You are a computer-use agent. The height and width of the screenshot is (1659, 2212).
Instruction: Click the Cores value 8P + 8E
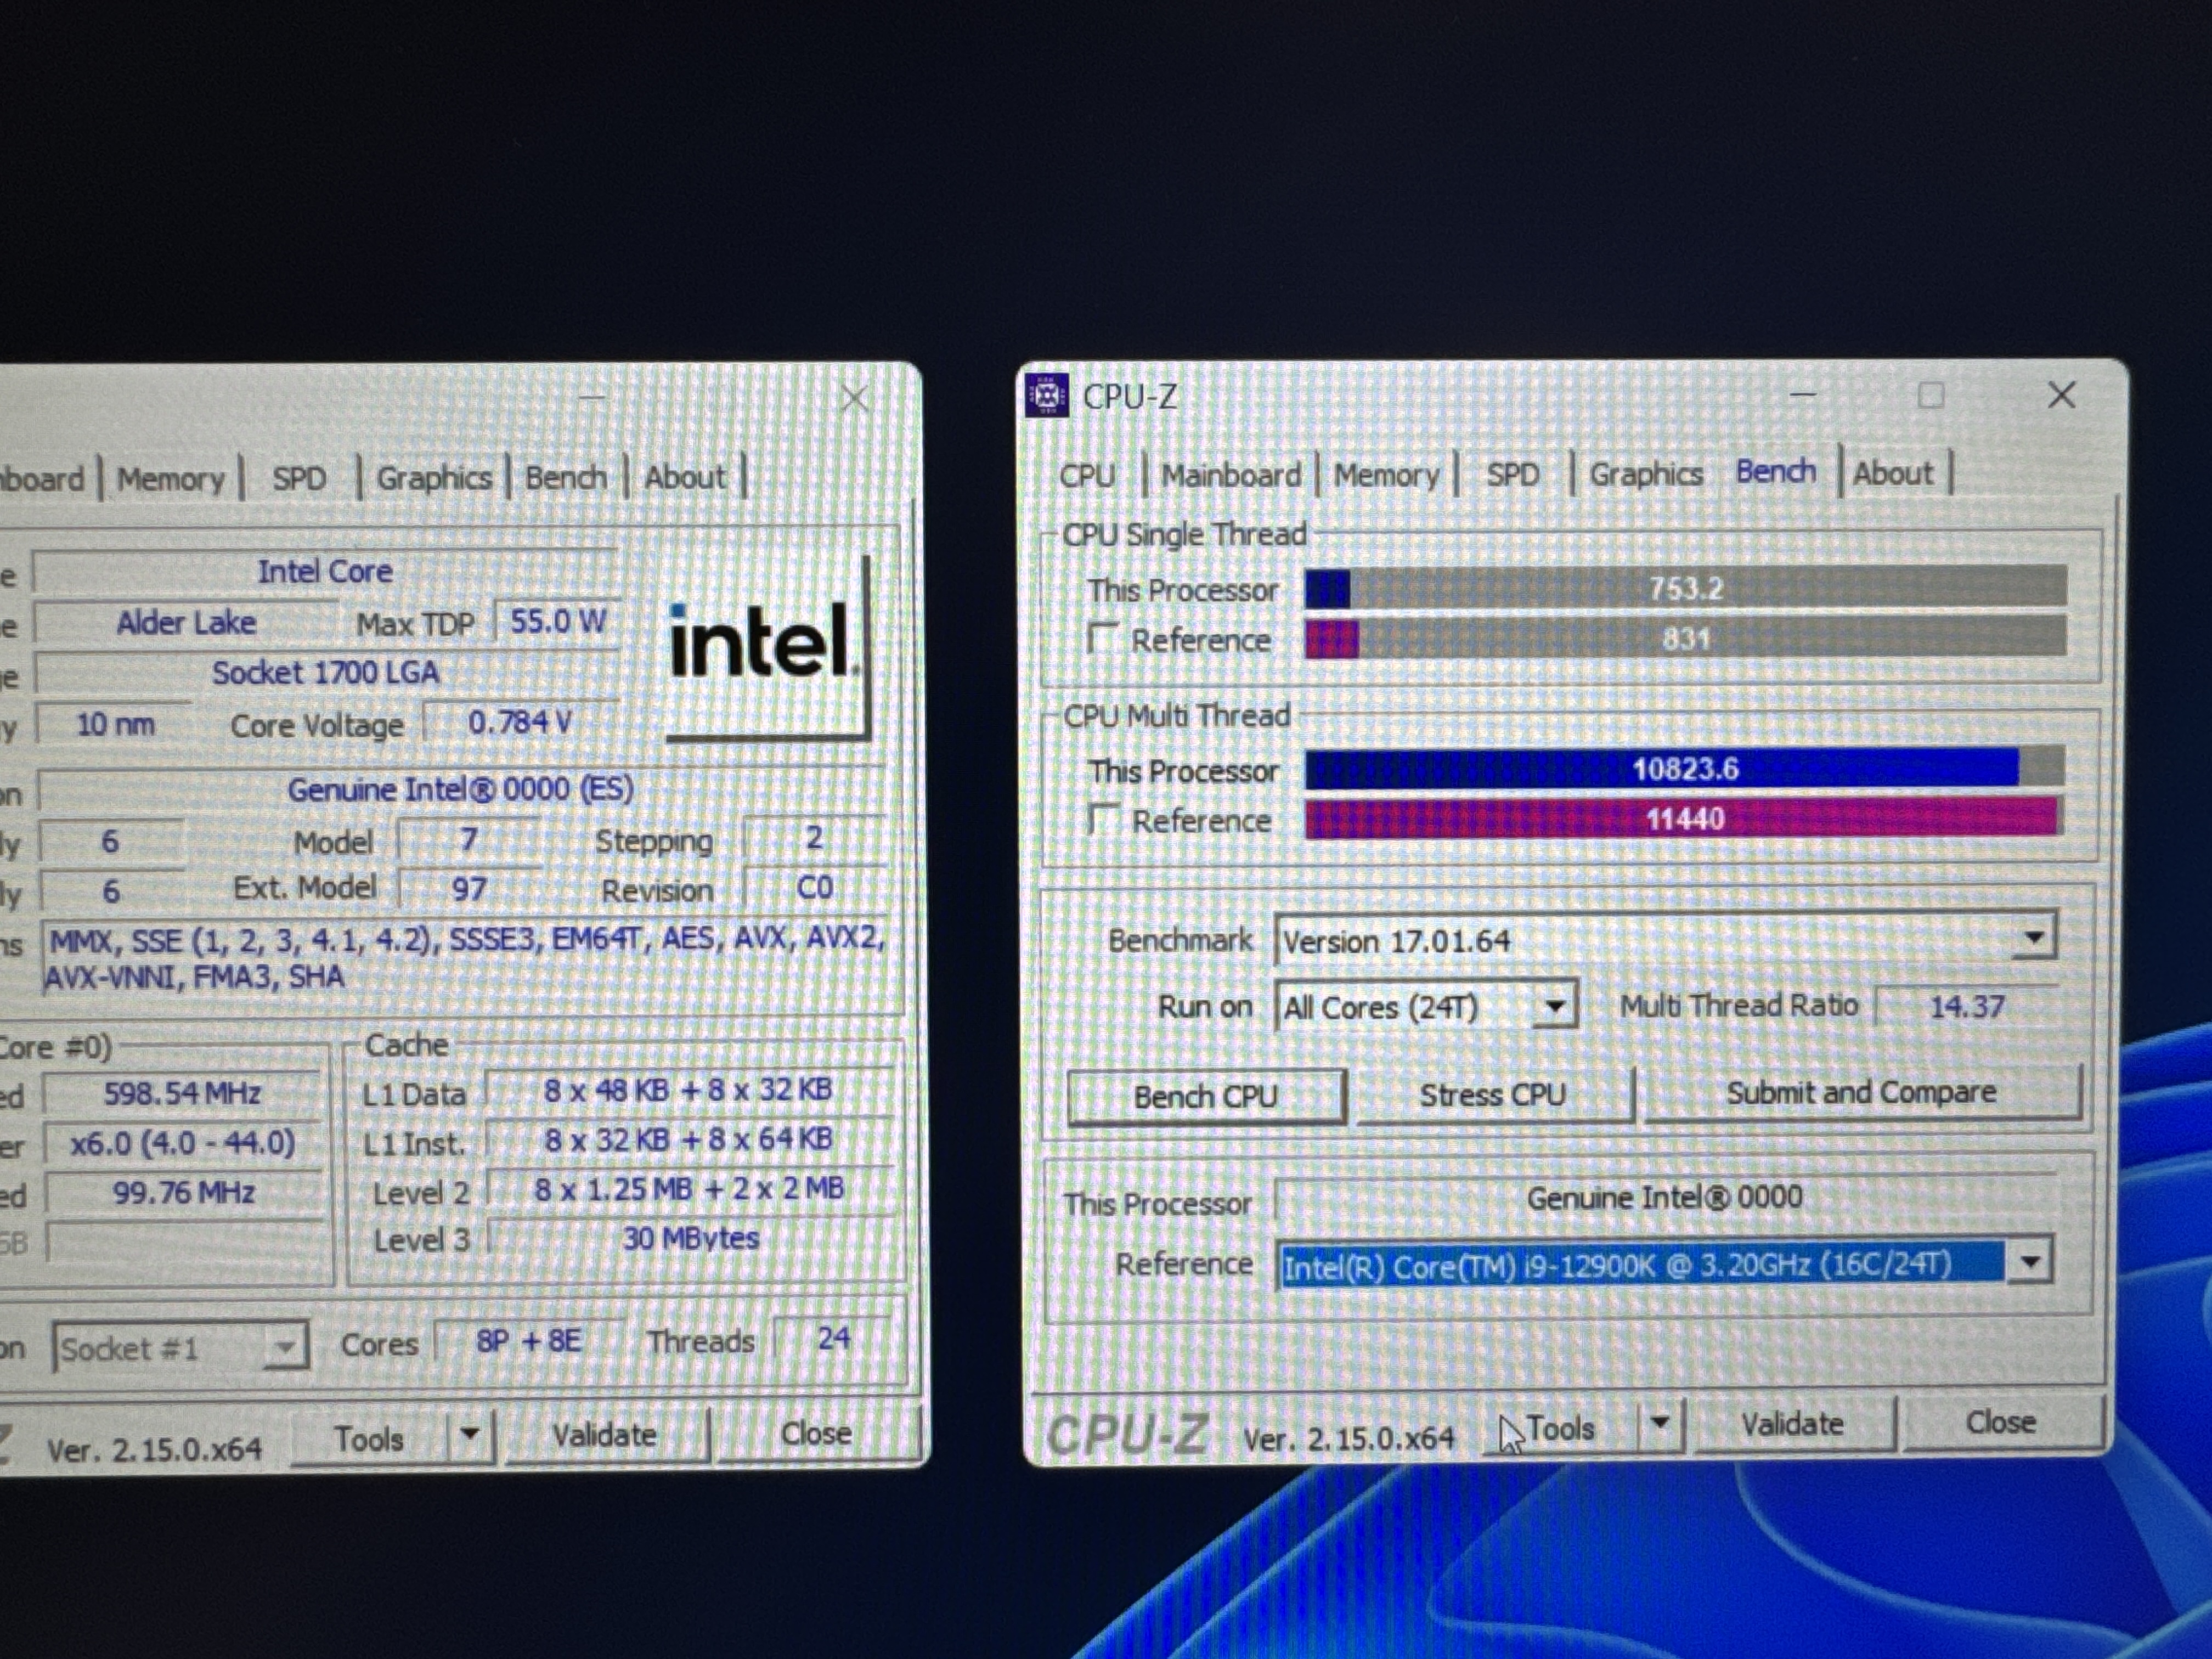pos(529,1340)
